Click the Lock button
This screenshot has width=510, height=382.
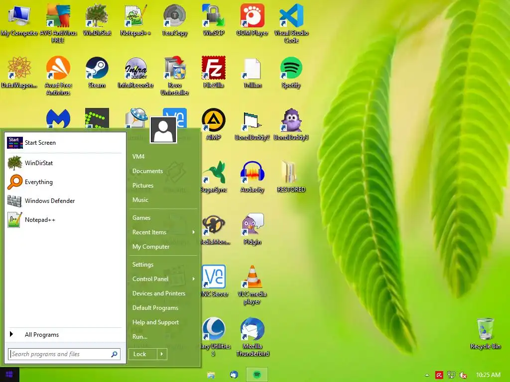pyautogui.click(x=143, y=354)
